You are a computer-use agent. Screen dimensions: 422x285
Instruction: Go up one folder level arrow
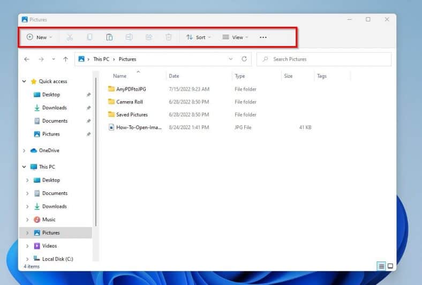[x=65, y=59]
